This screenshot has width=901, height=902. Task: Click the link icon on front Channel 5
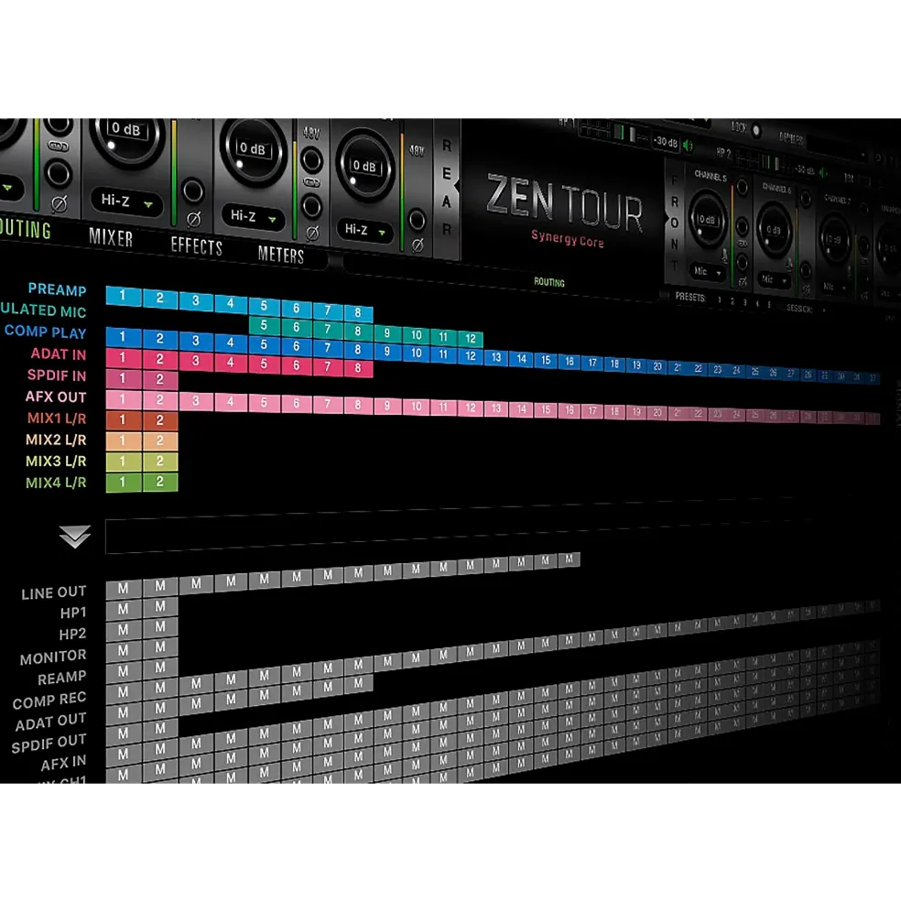coord(743,244)
